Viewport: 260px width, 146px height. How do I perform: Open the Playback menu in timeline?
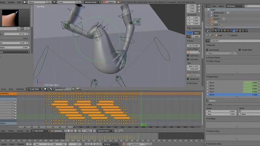point(21,144)
